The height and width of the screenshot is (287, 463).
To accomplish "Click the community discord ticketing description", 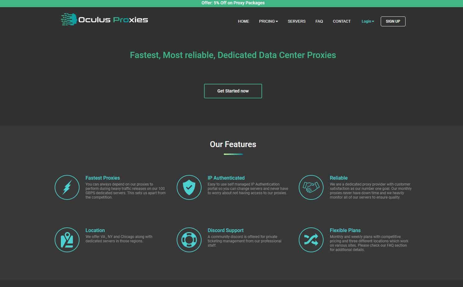I will [244, 241].
